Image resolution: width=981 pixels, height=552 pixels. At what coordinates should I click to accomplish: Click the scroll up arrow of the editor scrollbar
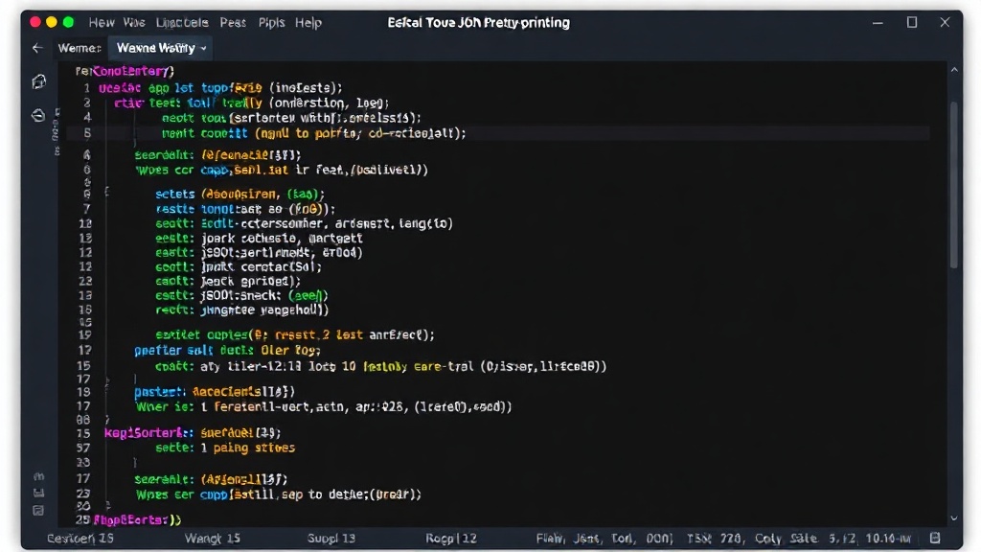point(954,70)
